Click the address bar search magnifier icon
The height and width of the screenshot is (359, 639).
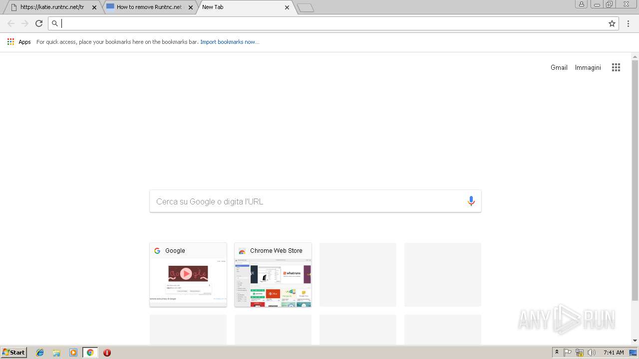pos(55,23)
